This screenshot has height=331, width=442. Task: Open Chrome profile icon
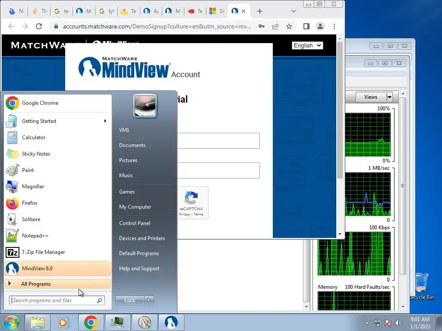click(x=320, y=26)
